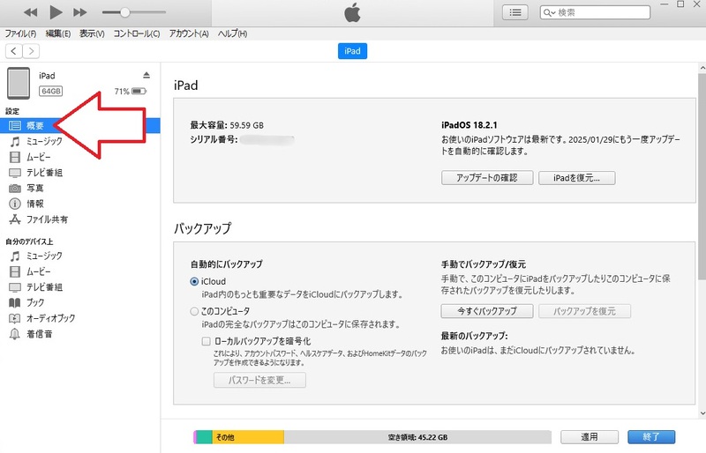Select the iCloud backup radio button
The height and width of the screenshot is (453, 706).
tap(194, 282)
